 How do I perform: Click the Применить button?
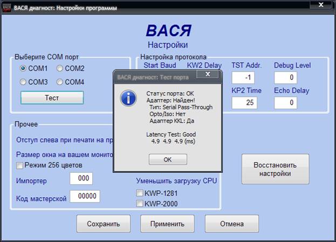pos(167,224)
